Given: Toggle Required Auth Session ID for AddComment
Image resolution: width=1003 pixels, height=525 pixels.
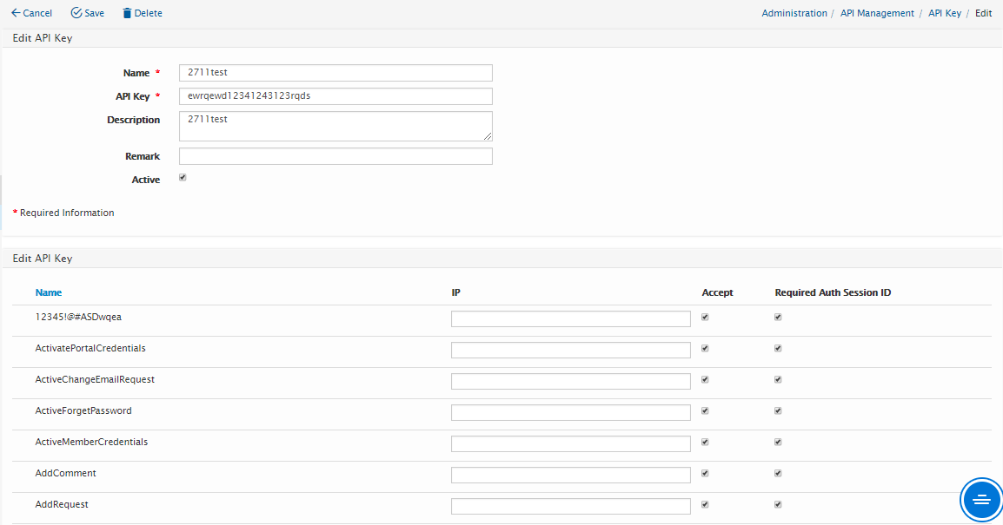Looking at the screenshot, I should [x=778, y=473].
